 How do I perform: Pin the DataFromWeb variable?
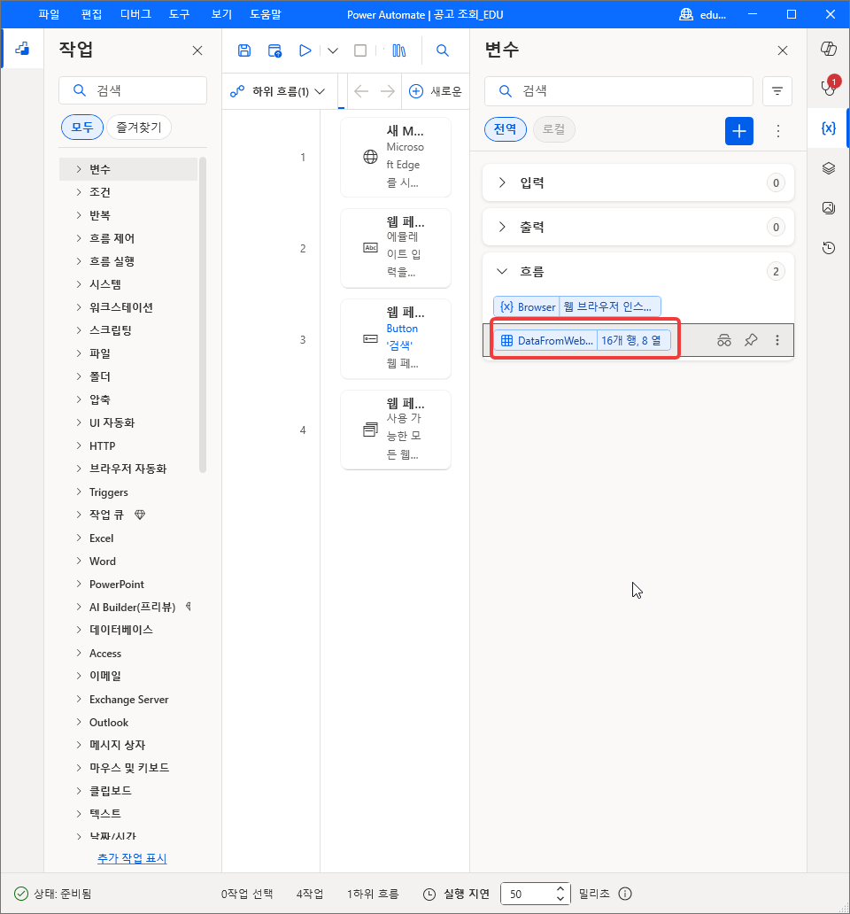coord(751,340)
